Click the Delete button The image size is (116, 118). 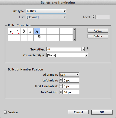coord(98,36)
